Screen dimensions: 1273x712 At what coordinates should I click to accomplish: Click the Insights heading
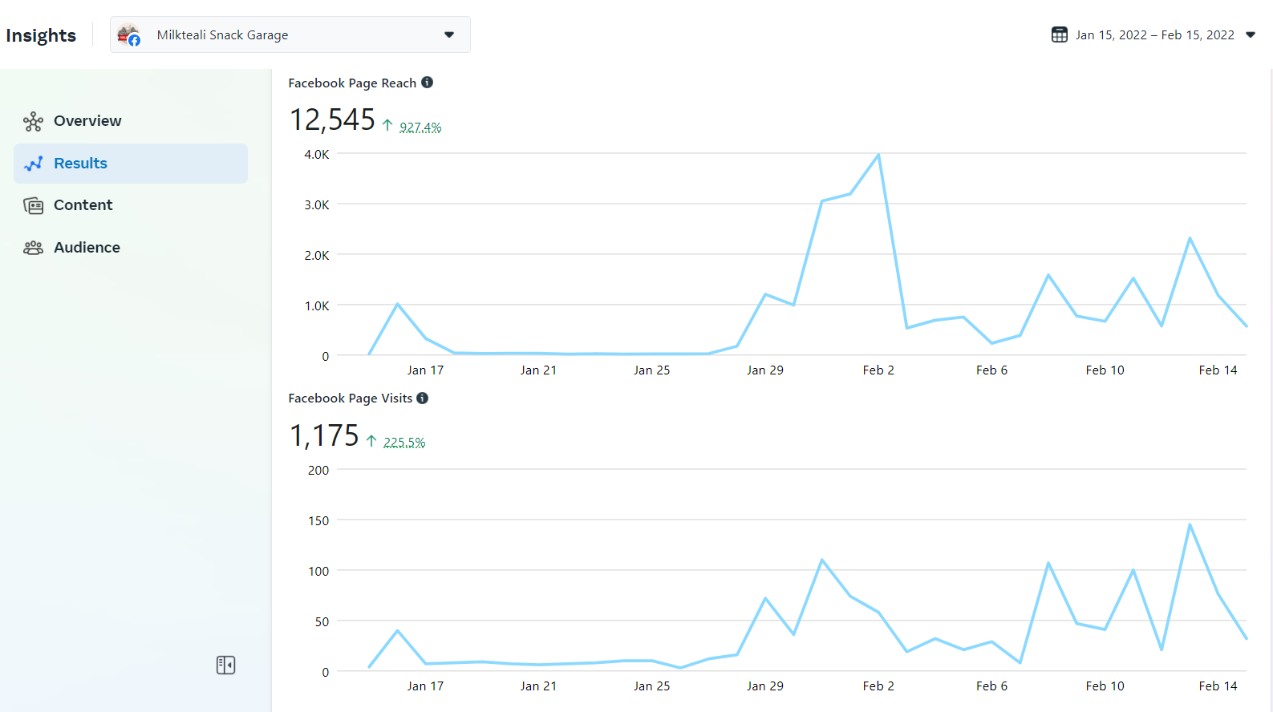[41, 35]
